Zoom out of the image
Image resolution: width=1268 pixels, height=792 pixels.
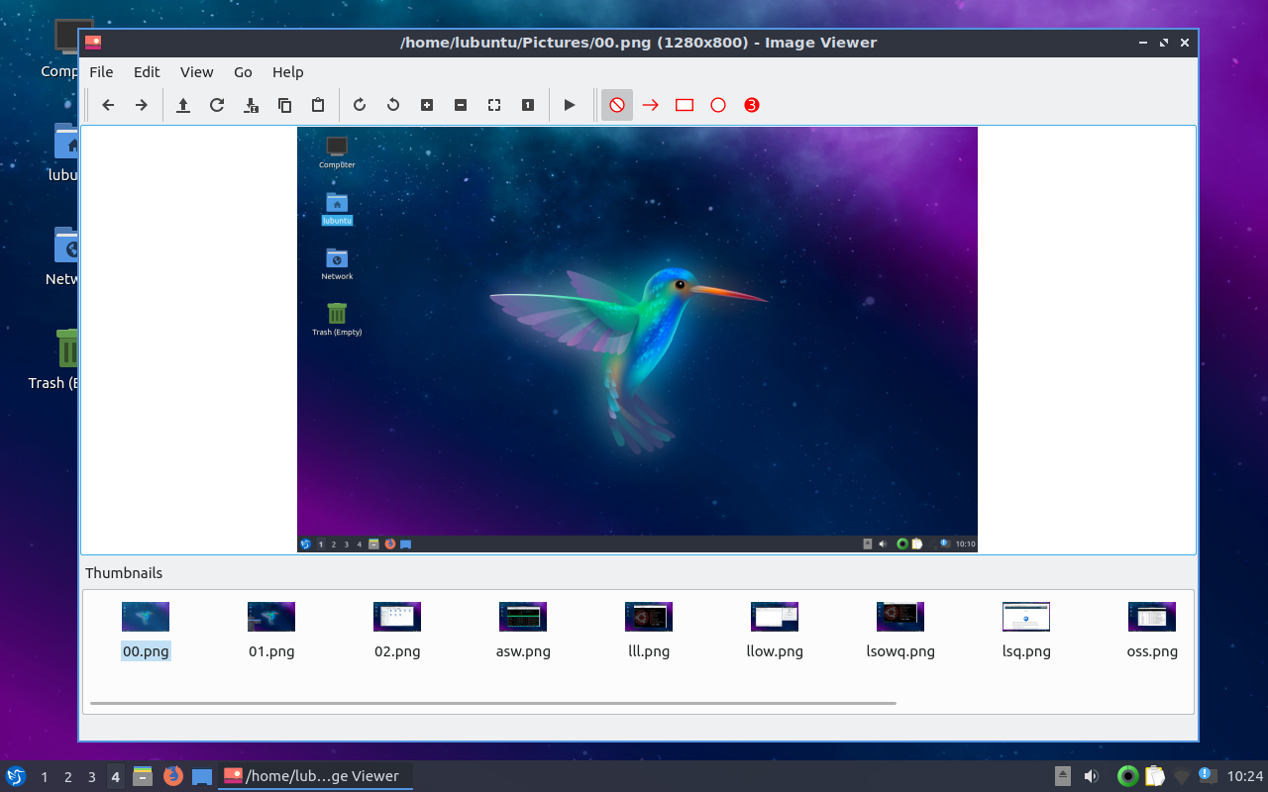coord(461,105)
